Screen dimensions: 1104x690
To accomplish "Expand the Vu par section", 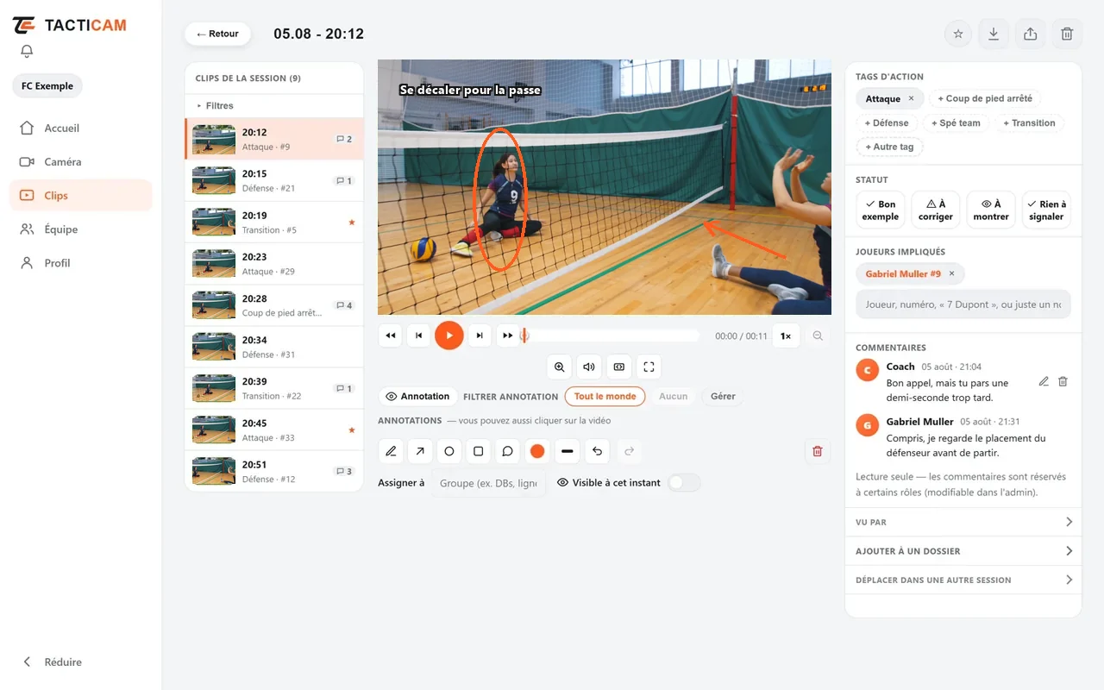I will 963,522.
